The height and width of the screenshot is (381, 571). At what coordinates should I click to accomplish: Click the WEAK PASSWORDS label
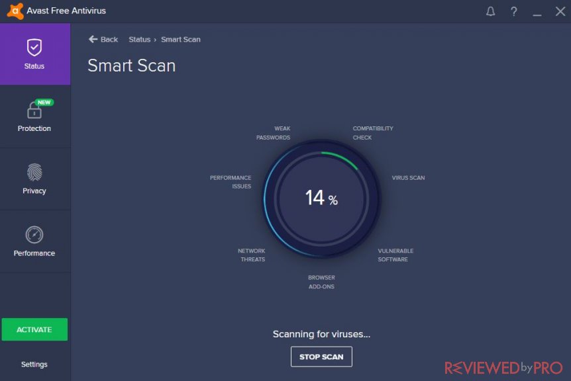(273, 133)
